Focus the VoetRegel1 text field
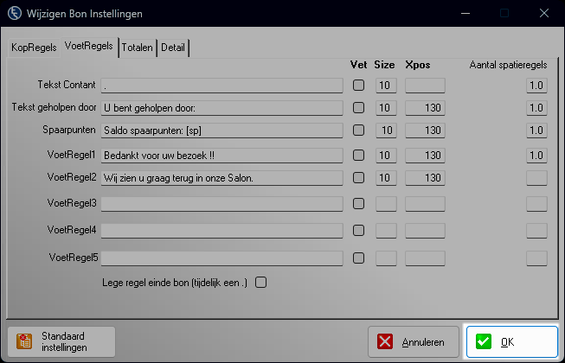This screenshot has height=363, width=565. pos(222,156)
